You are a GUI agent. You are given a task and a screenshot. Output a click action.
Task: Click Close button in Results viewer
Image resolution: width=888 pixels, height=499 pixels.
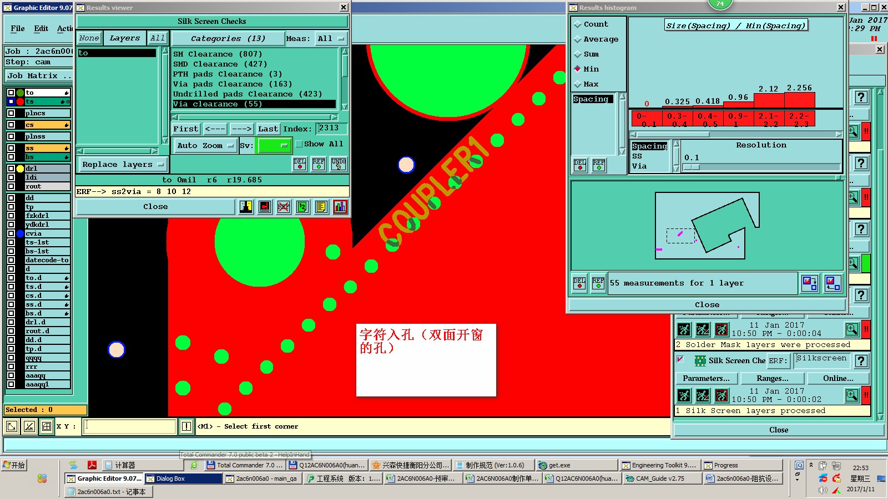coord(155,207)
